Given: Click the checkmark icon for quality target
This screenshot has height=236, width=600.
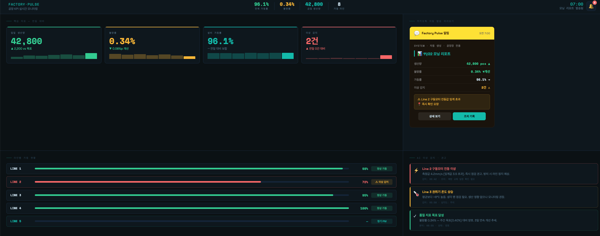Looking at the screenshot, I should 415,216.
